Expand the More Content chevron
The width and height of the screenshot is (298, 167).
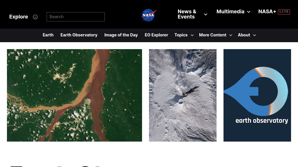point(231,35)
